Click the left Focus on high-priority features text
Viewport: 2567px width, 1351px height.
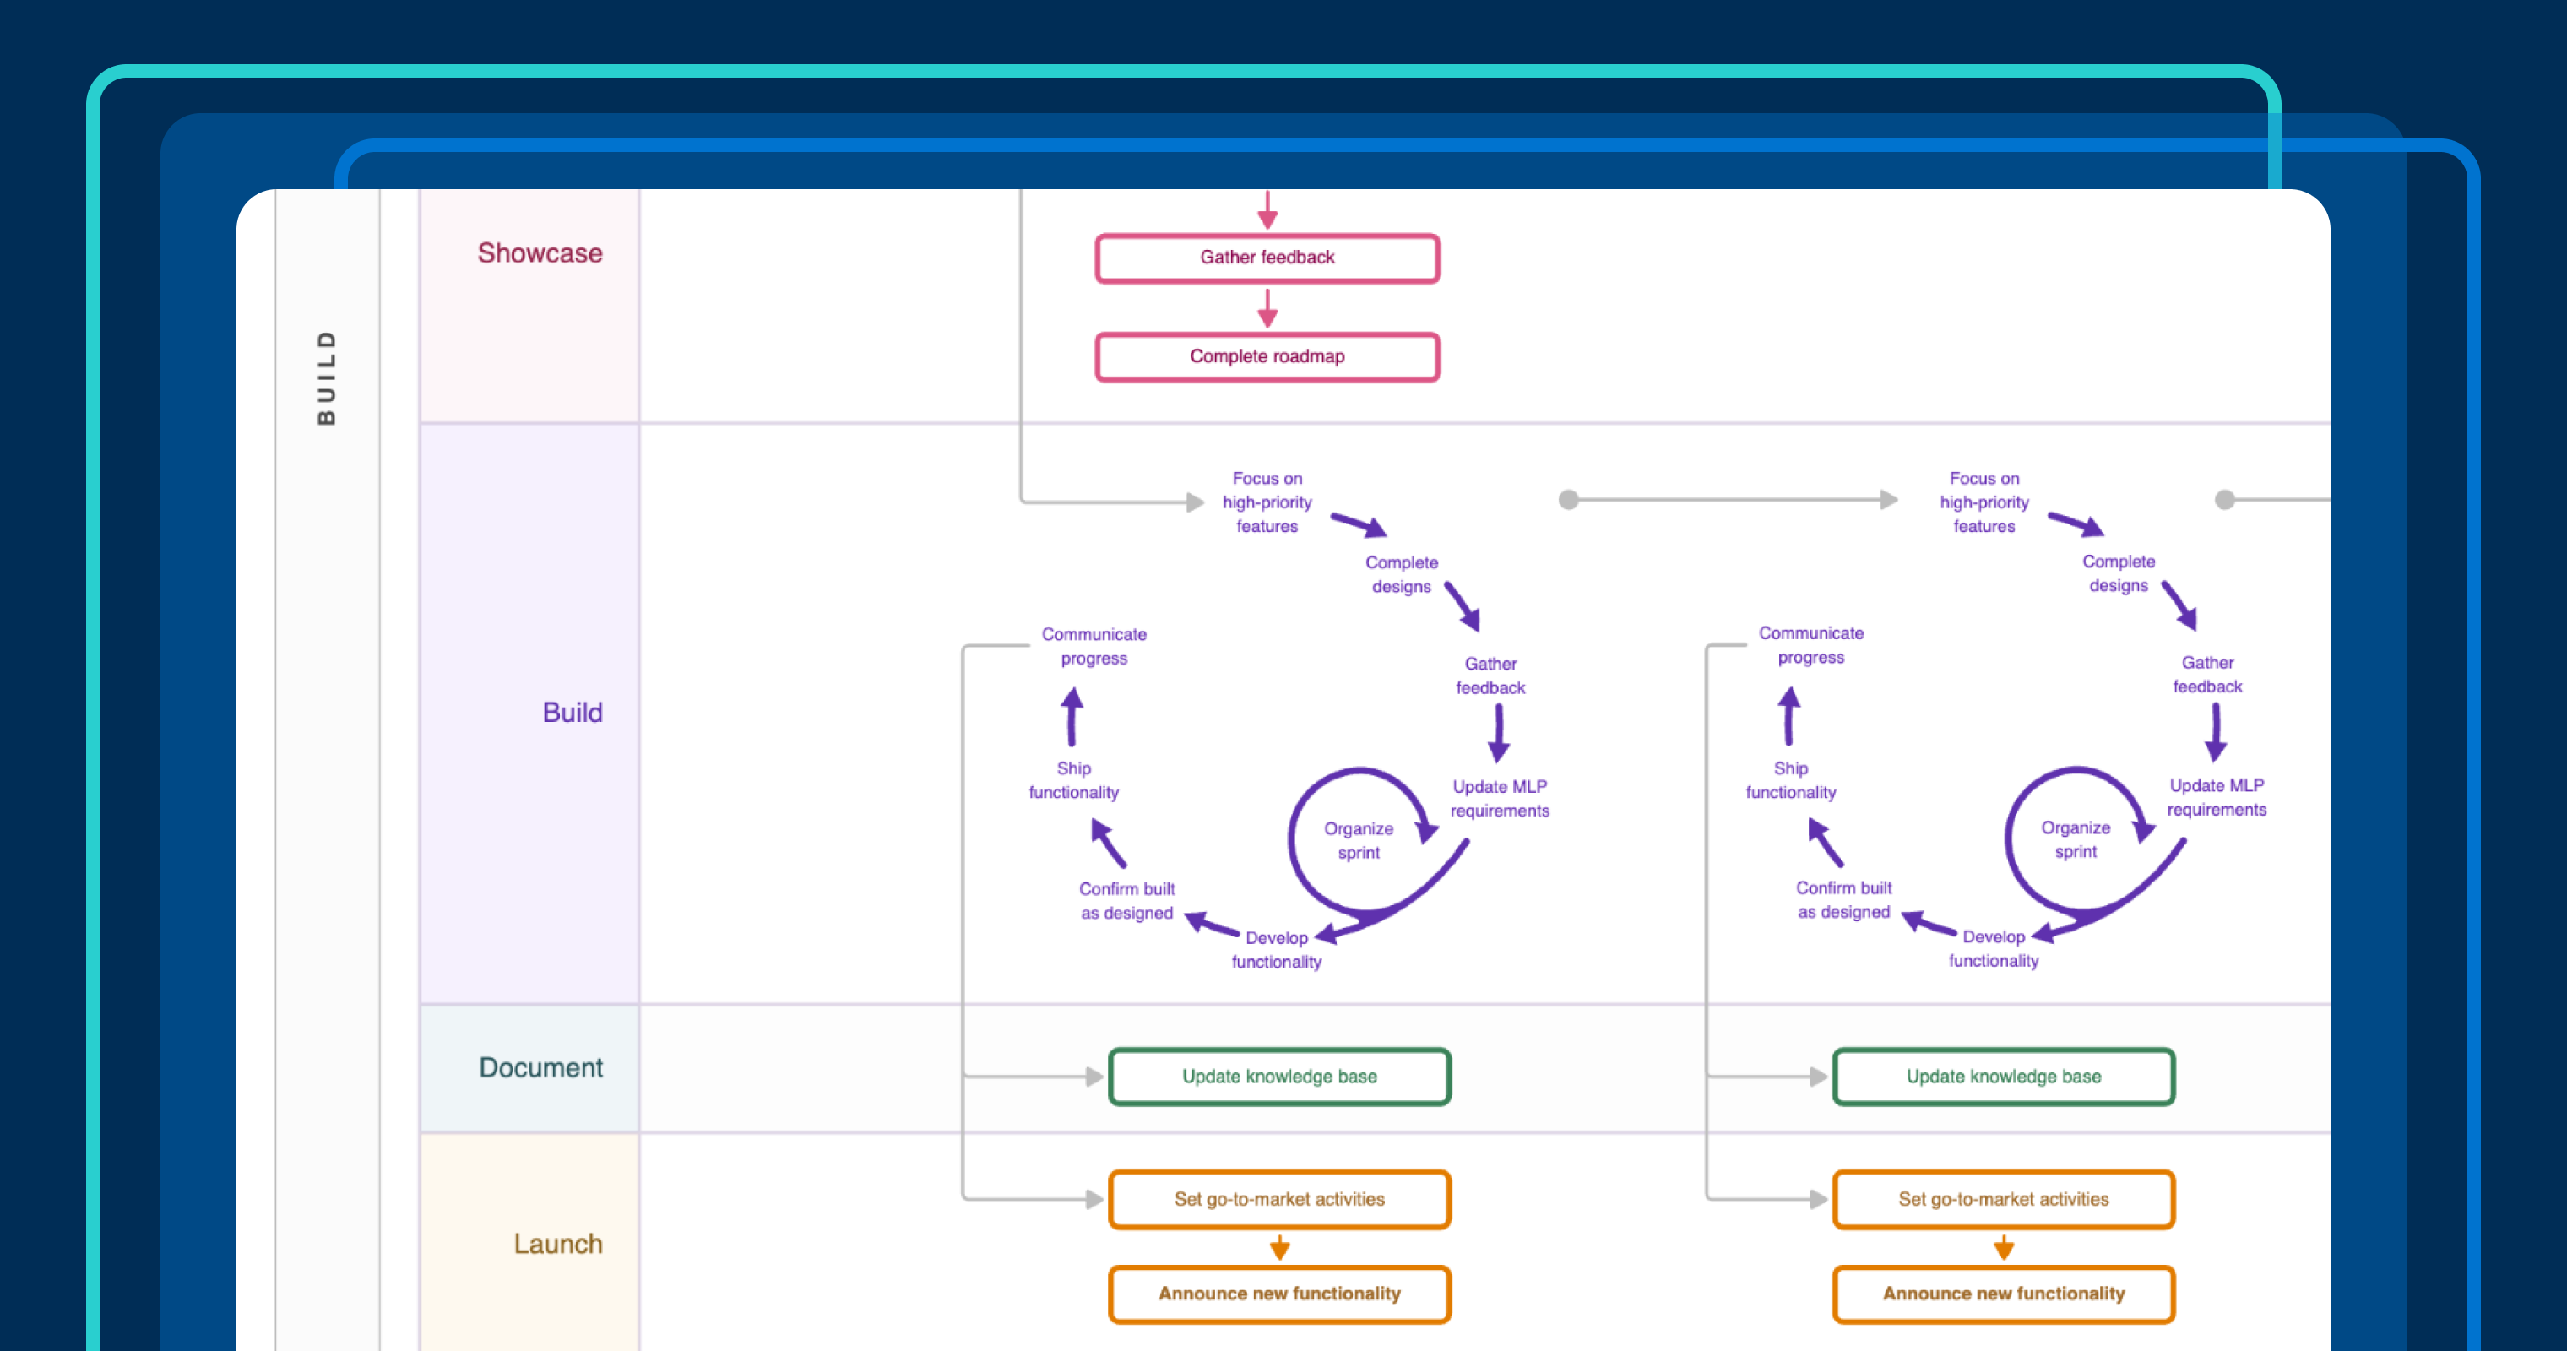pyautogui.click(x=1266, y=502)
